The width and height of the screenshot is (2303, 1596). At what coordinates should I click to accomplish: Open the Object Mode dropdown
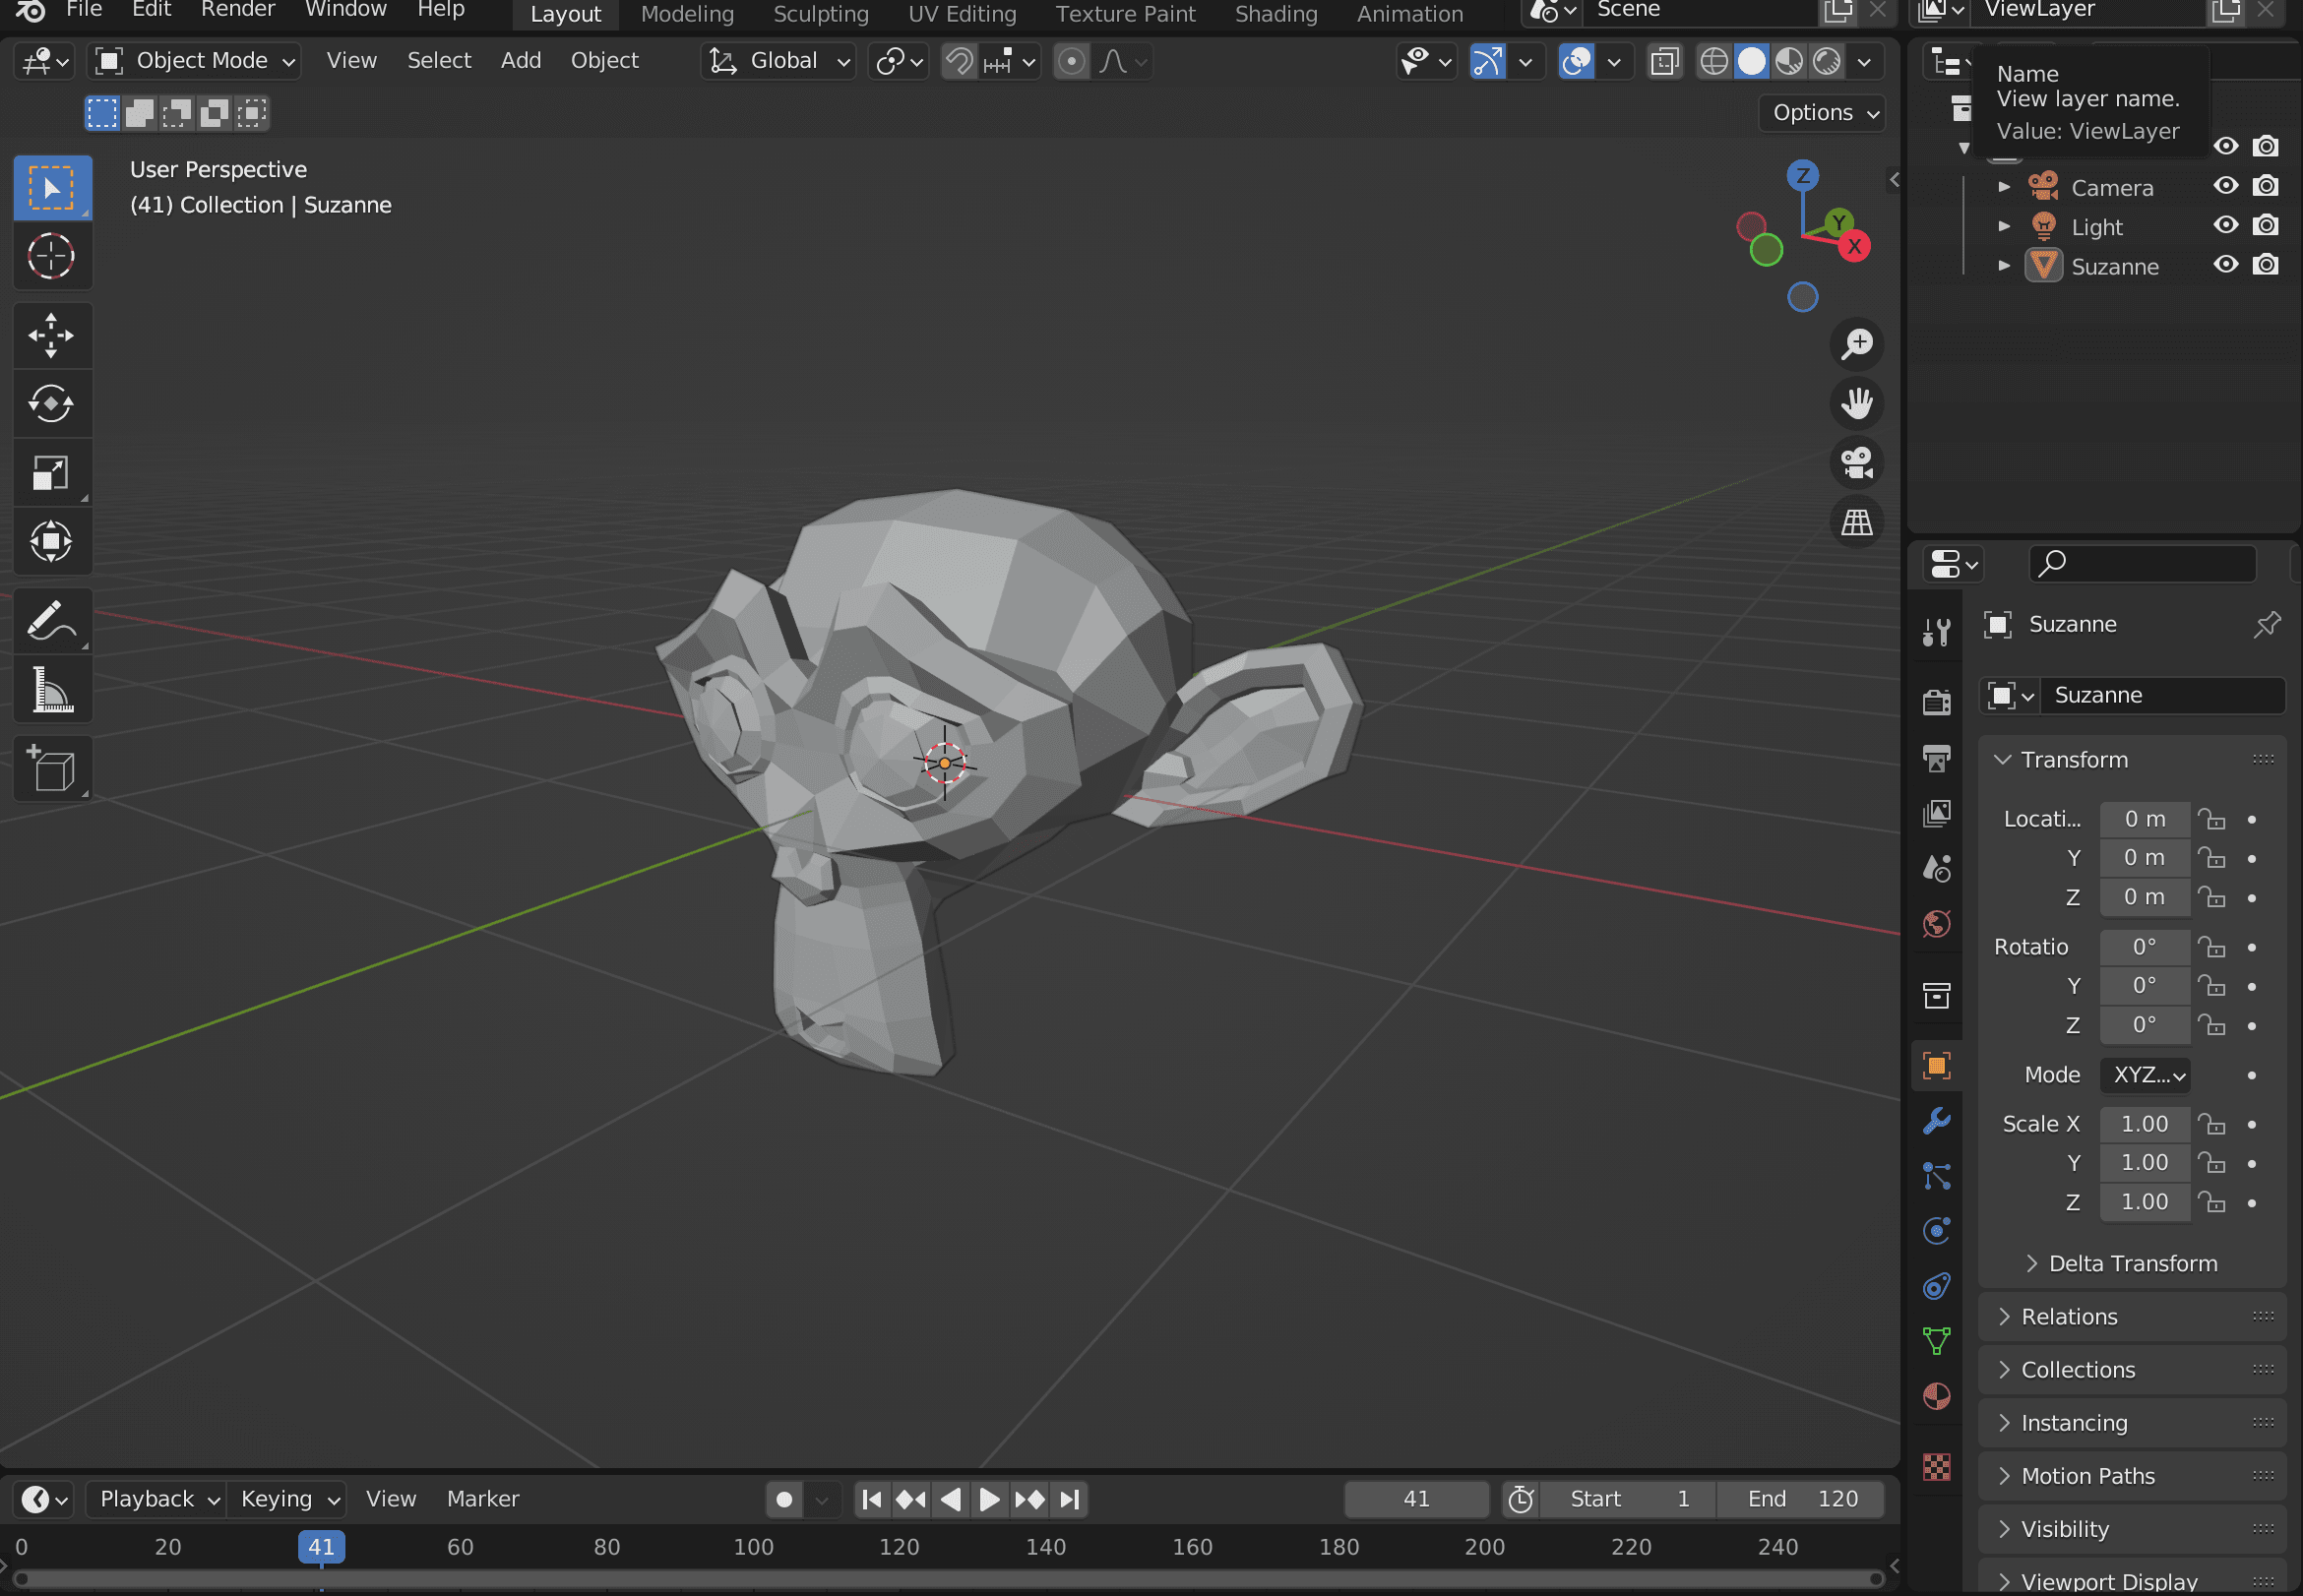[195, 61]
